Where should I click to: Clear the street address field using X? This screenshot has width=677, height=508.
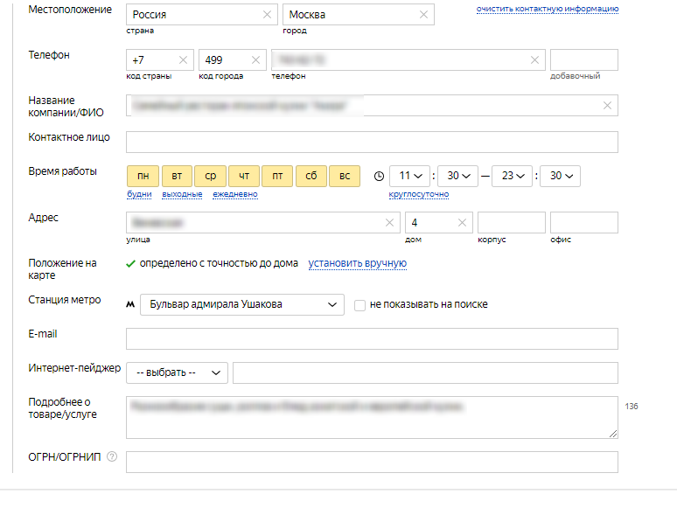390,223
